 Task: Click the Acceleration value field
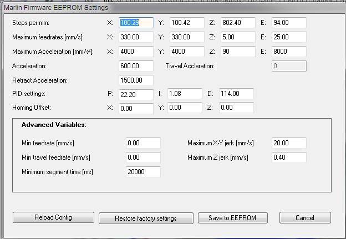click(x=136, y=66)
